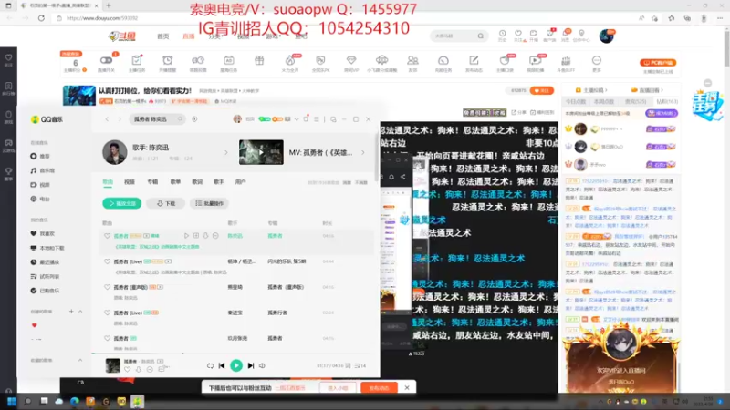Add a new created playlist (plus icon)
Screen dimensions: 730x410
[71, 312]
